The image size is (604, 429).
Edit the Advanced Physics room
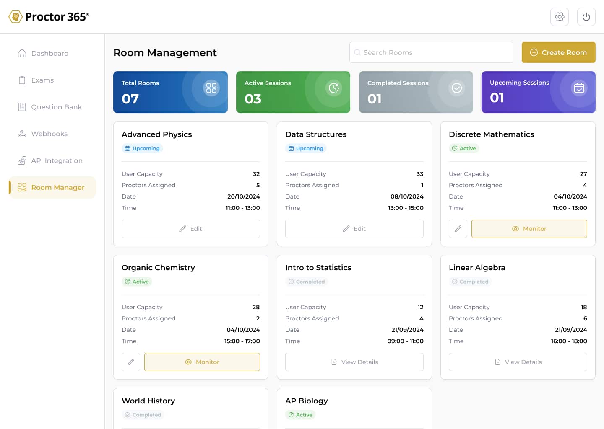point(190,229)
